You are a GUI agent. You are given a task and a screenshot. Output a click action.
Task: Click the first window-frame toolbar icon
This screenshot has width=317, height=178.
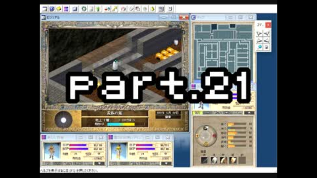tap(45, 9)
